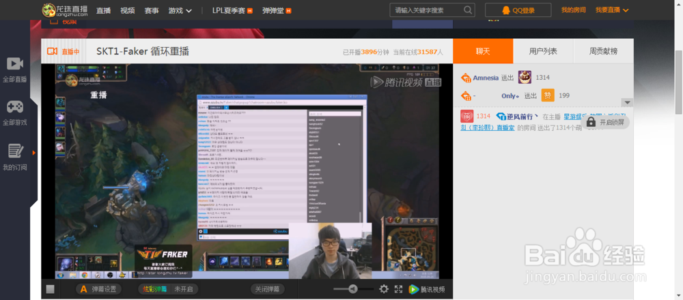The height and width of the screenshot is (300, 683).
Task: Toggle the 开启锁屏 lock screen button
Action: [x=605, y=122]
